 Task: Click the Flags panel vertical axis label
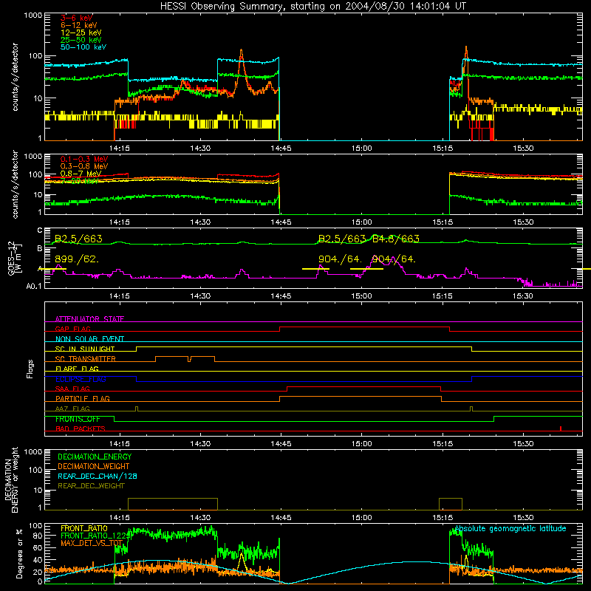tap(30, 369)
